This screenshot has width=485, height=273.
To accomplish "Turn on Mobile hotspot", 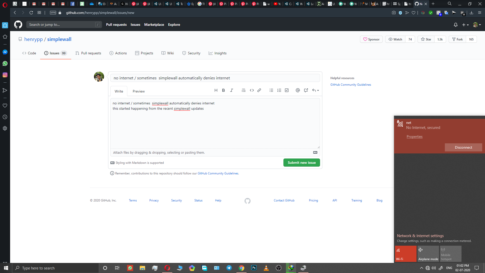I will (x=450, y=254).
